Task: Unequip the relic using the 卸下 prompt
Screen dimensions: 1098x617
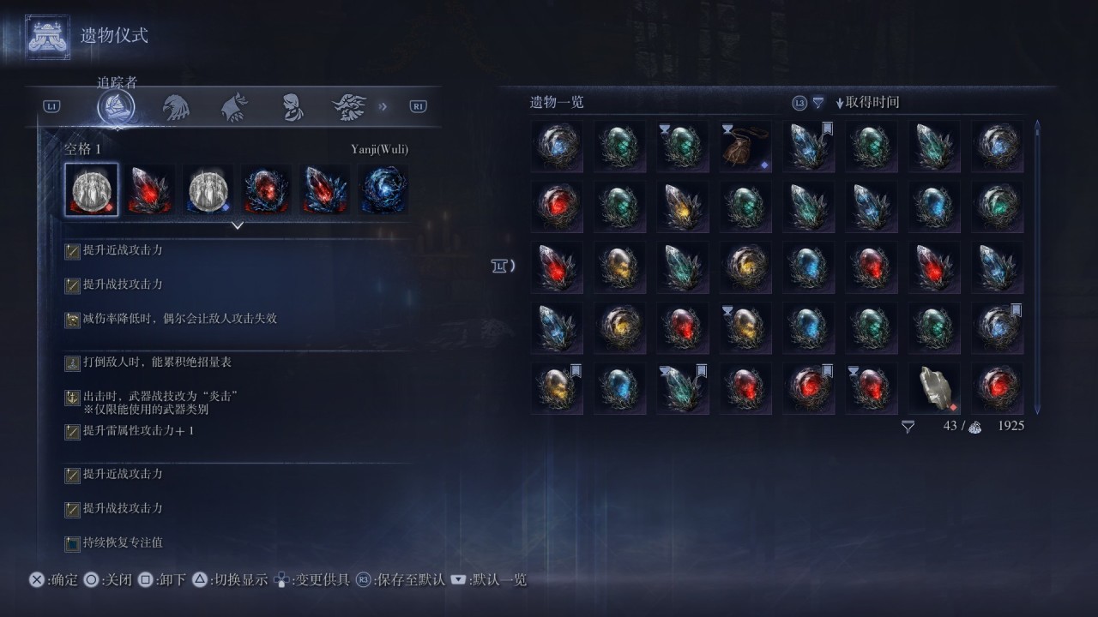Action: tap(162, 580)
